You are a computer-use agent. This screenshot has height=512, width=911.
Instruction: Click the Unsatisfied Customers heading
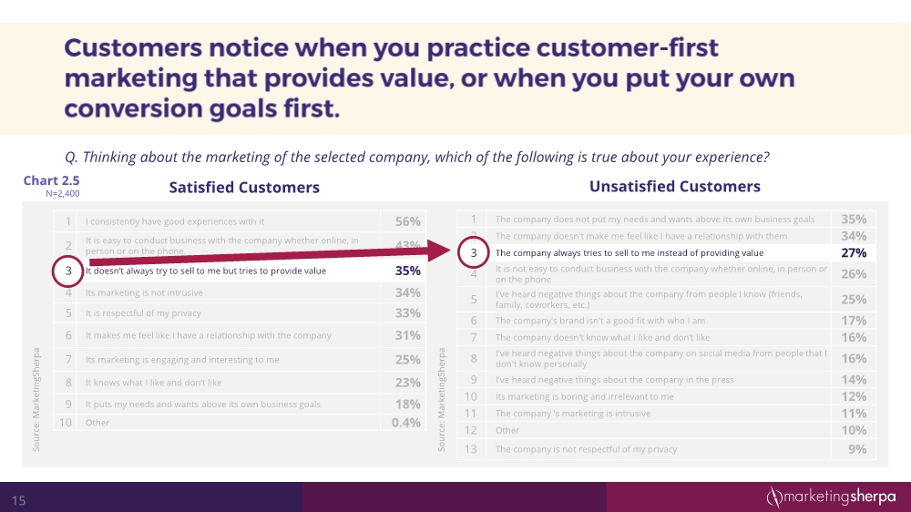(674, 187)
